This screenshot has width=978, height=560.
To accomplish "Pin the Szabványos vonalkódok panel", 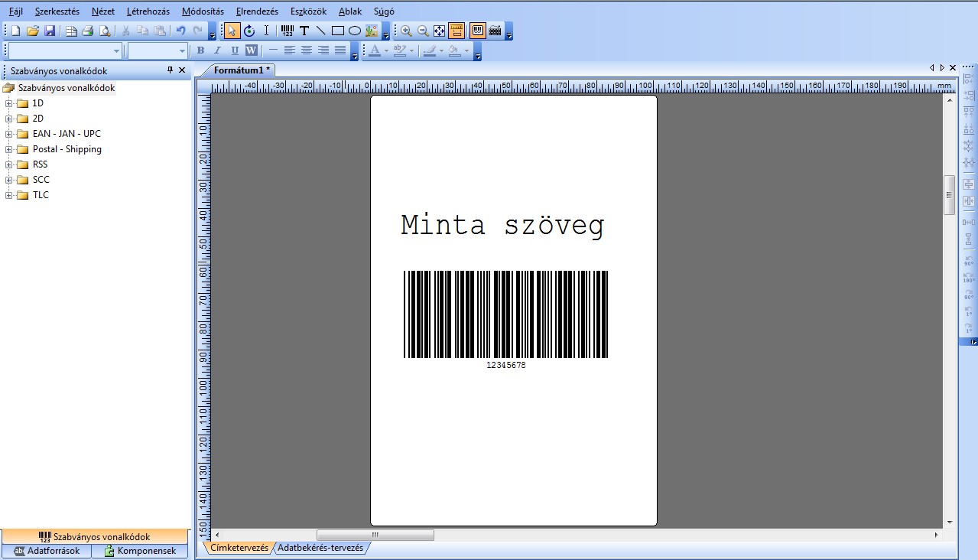I will coord(170,70).
